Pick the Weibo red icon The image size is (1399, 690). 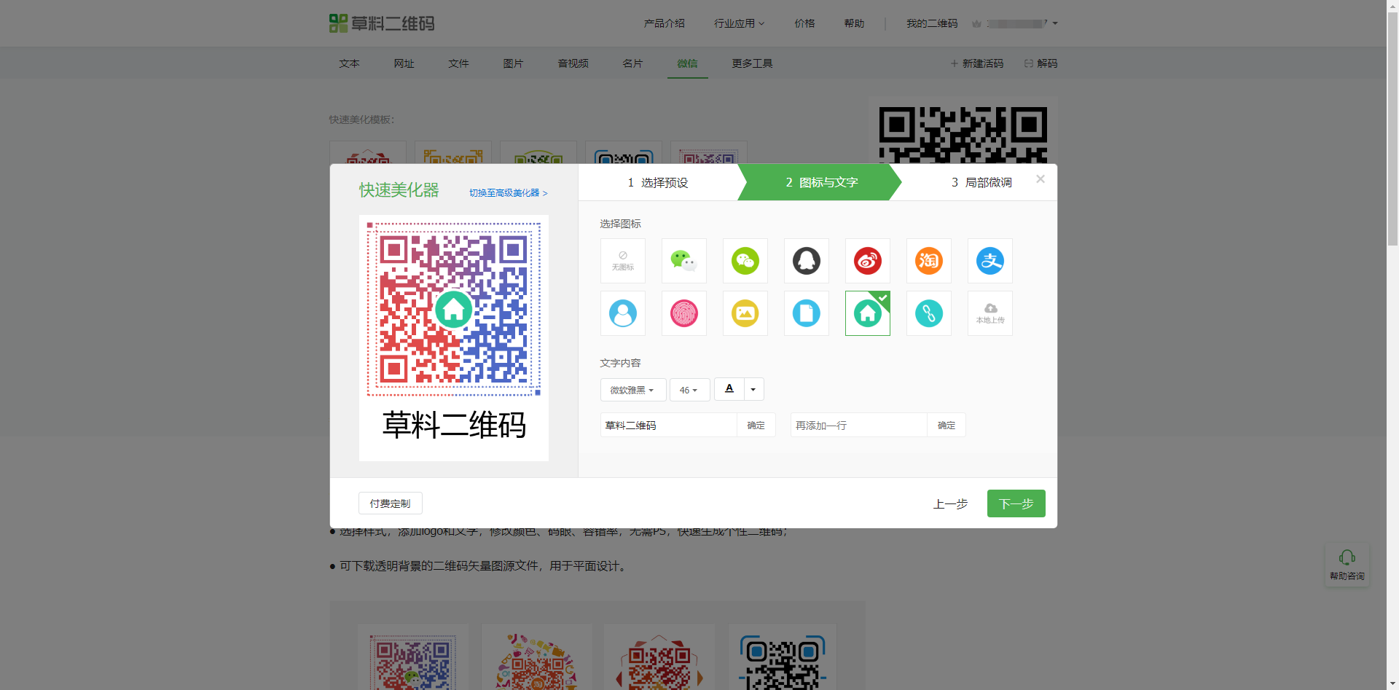tap(868, 261)
